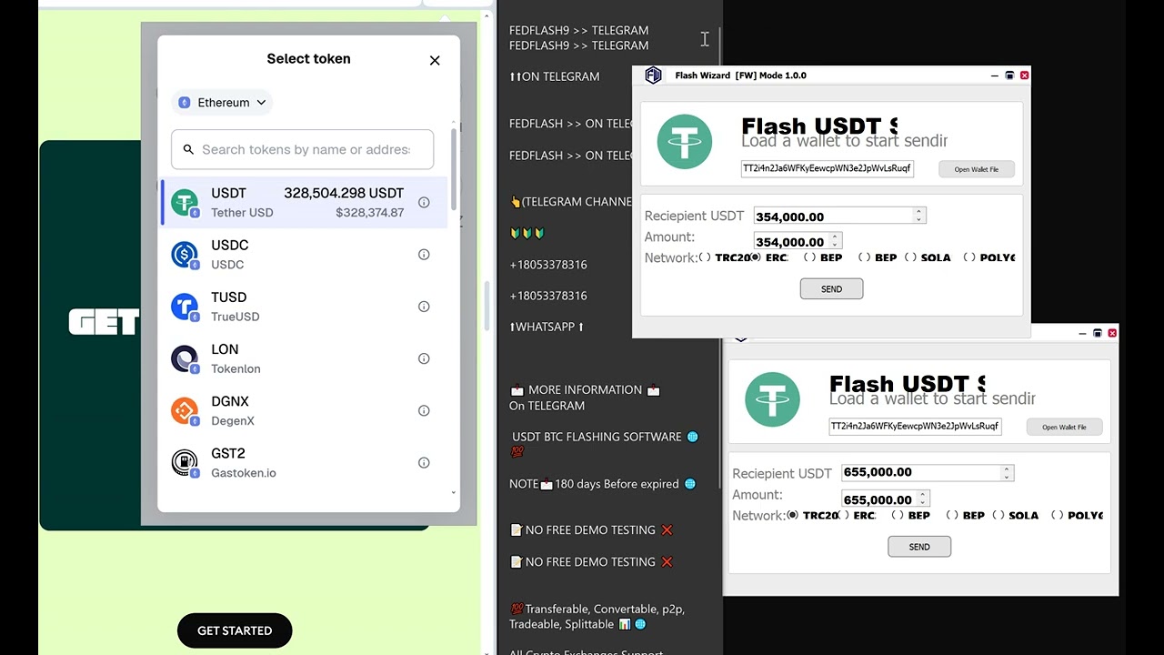Screen dimensions: 1164x655
Task: Select the TrueUSD token label
Action: [236, 317]
